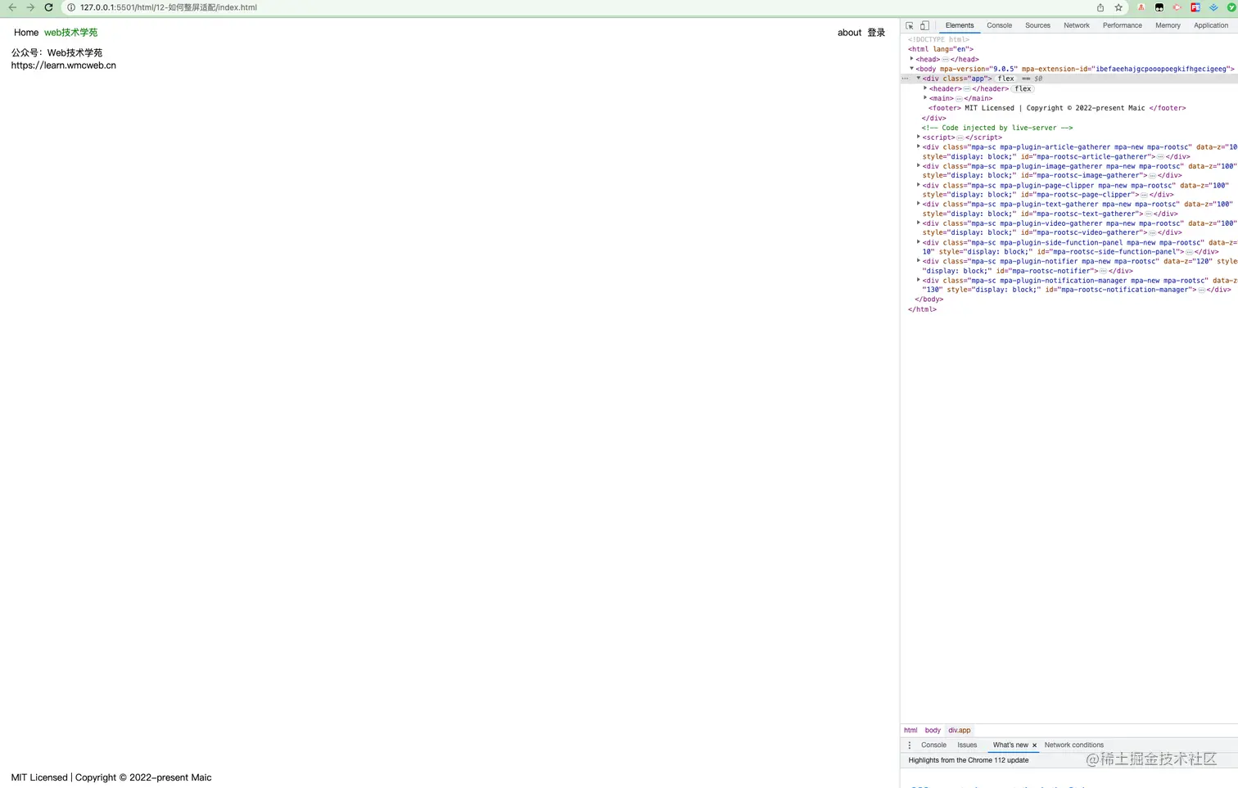This screenshot has width=1238, height=788.
Task: Click the Home link in page header
Action: [x=26, y=33]
